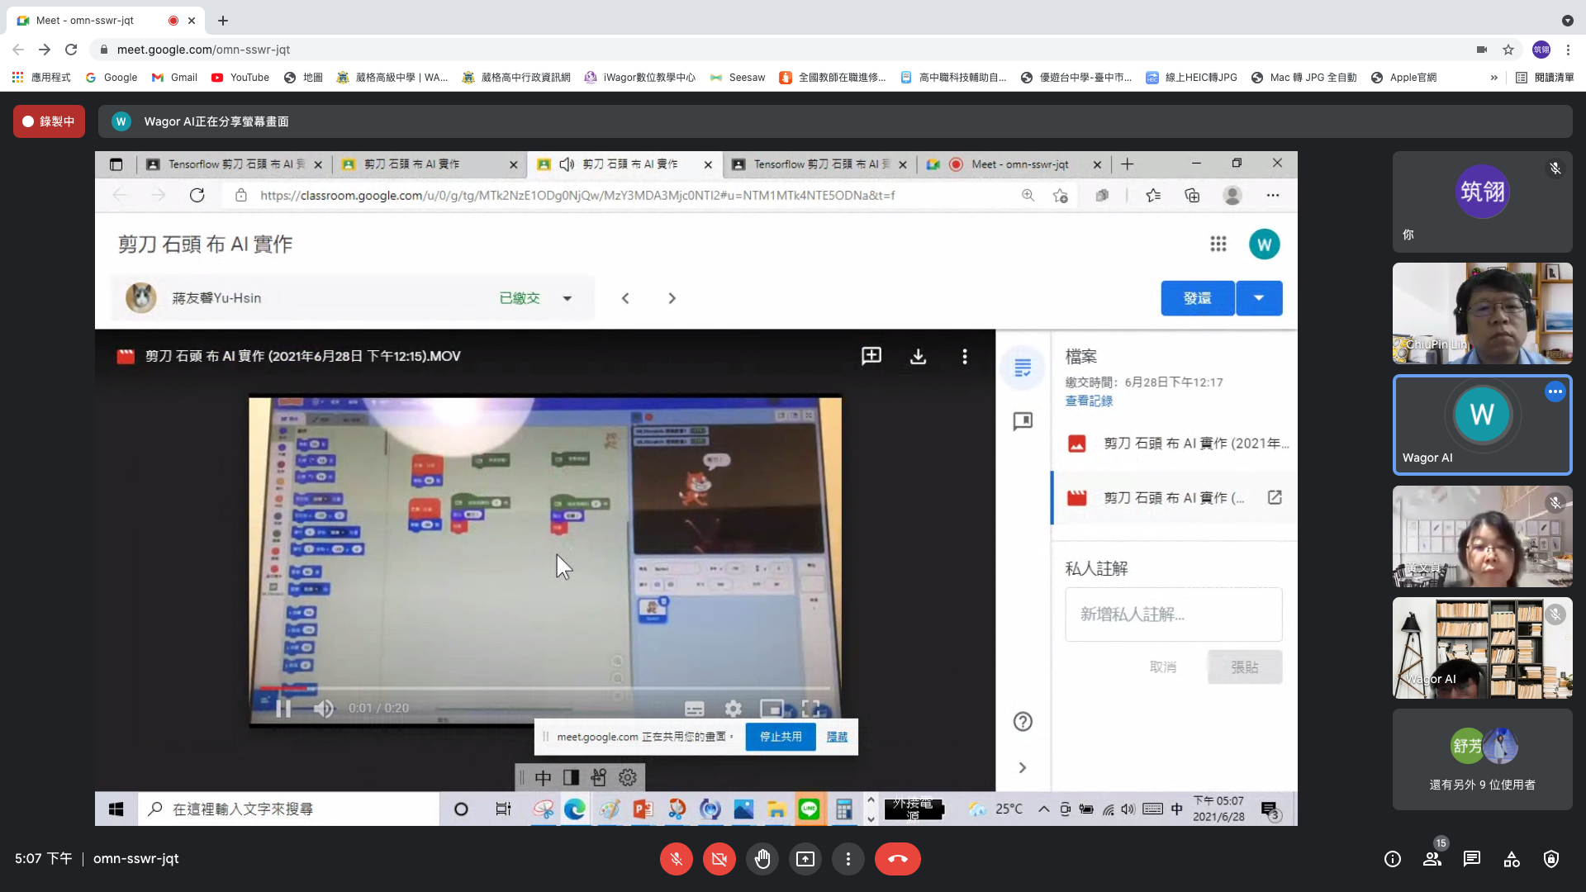This screenshot has height=892, width=1586.
Task: Click the 停止共用 button
Action: 780,737
